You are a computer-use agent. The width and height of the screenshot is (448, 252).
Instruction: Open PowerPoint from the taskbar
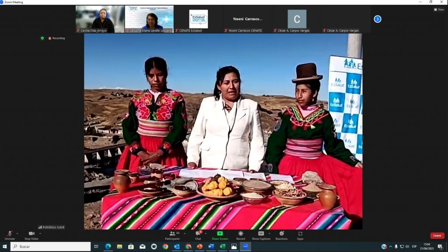(x=199, y=247)
